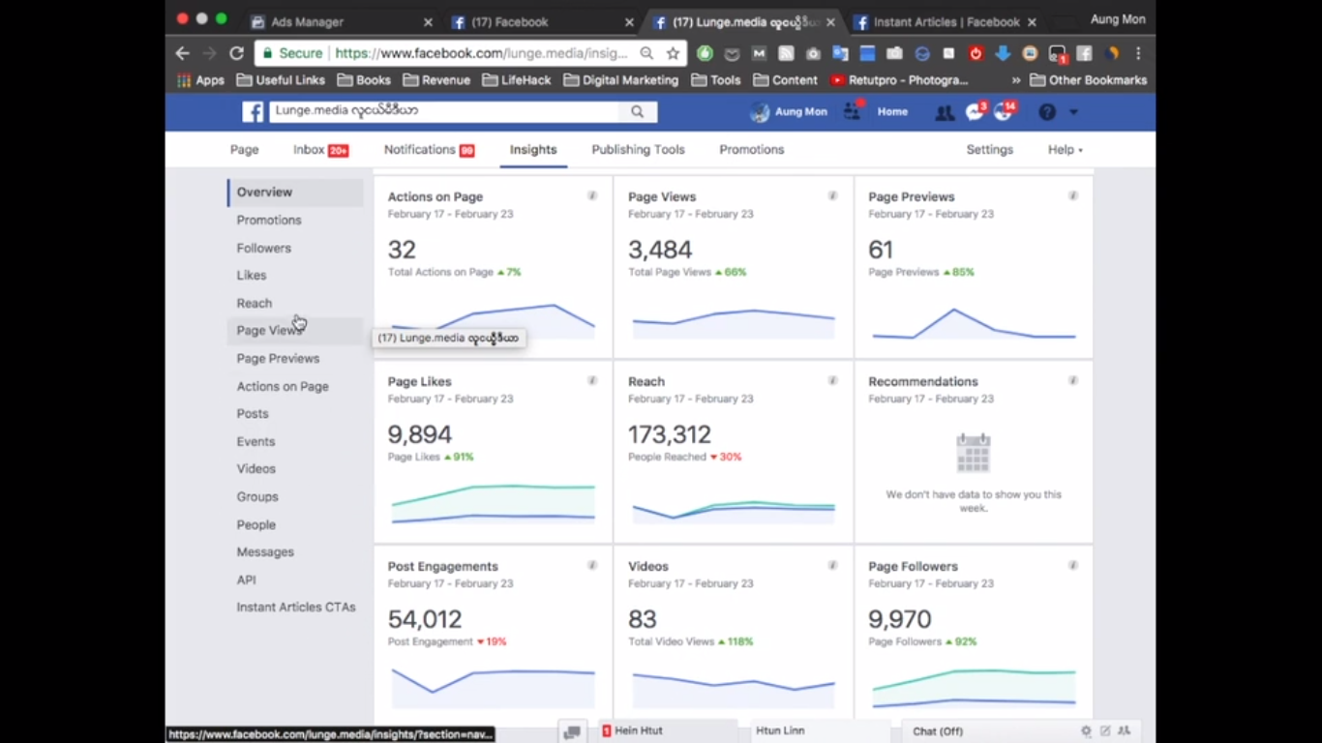The width and height of the screenshot is (1322, 743).
Task: Select Overview in the insights sidebar
Action: [x=296, y=193]
